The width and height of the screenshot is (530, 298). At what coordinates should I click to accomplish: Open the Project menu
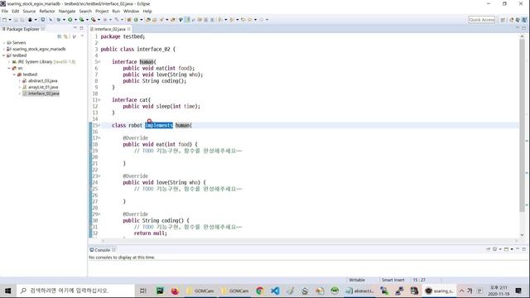coord(102,11)
